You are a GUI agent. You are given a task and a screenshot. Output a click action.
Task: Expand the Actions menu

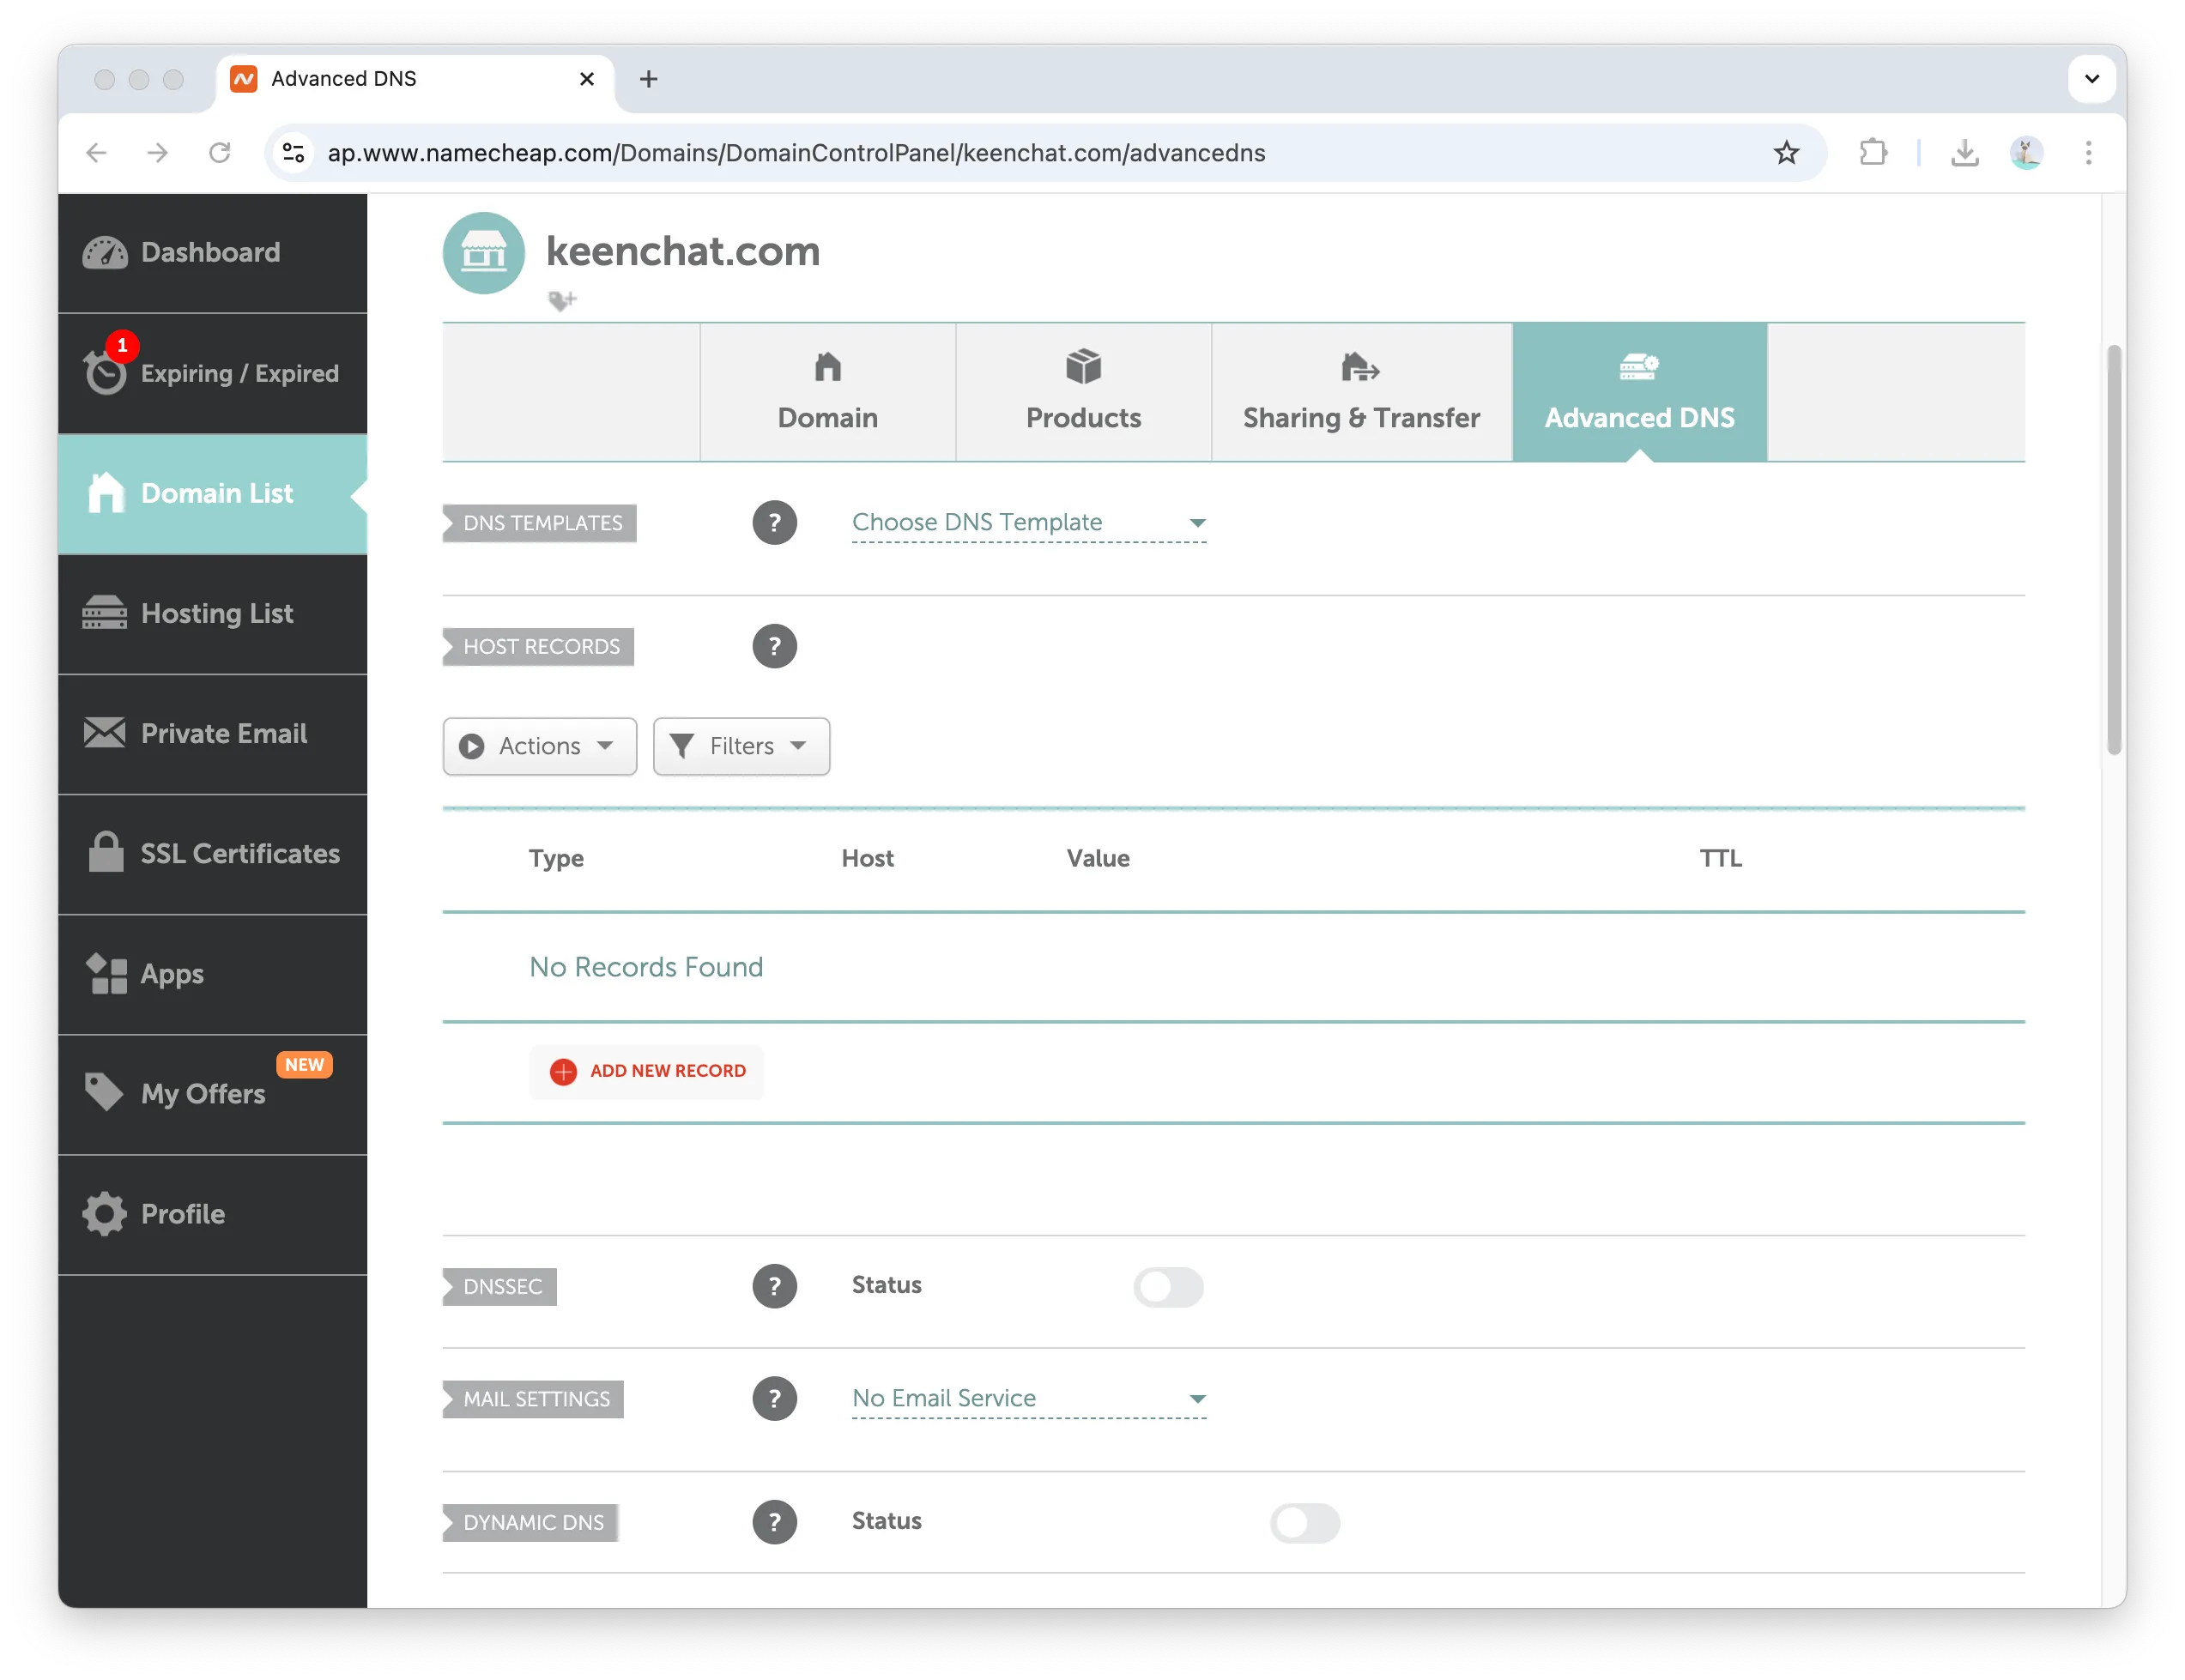[x=539, y=746]
